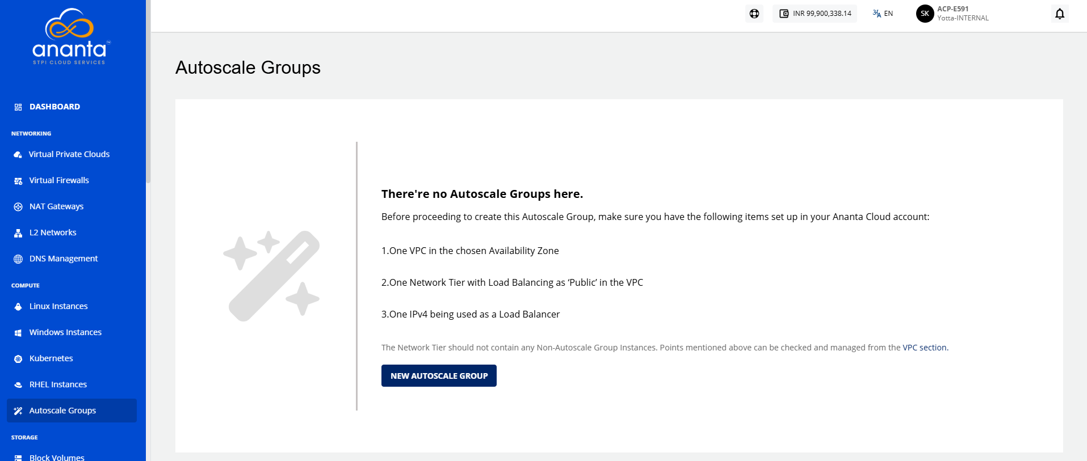Open the support lifebuoy icon
This screenshot has height=461, width=1087.
(754, 14)
